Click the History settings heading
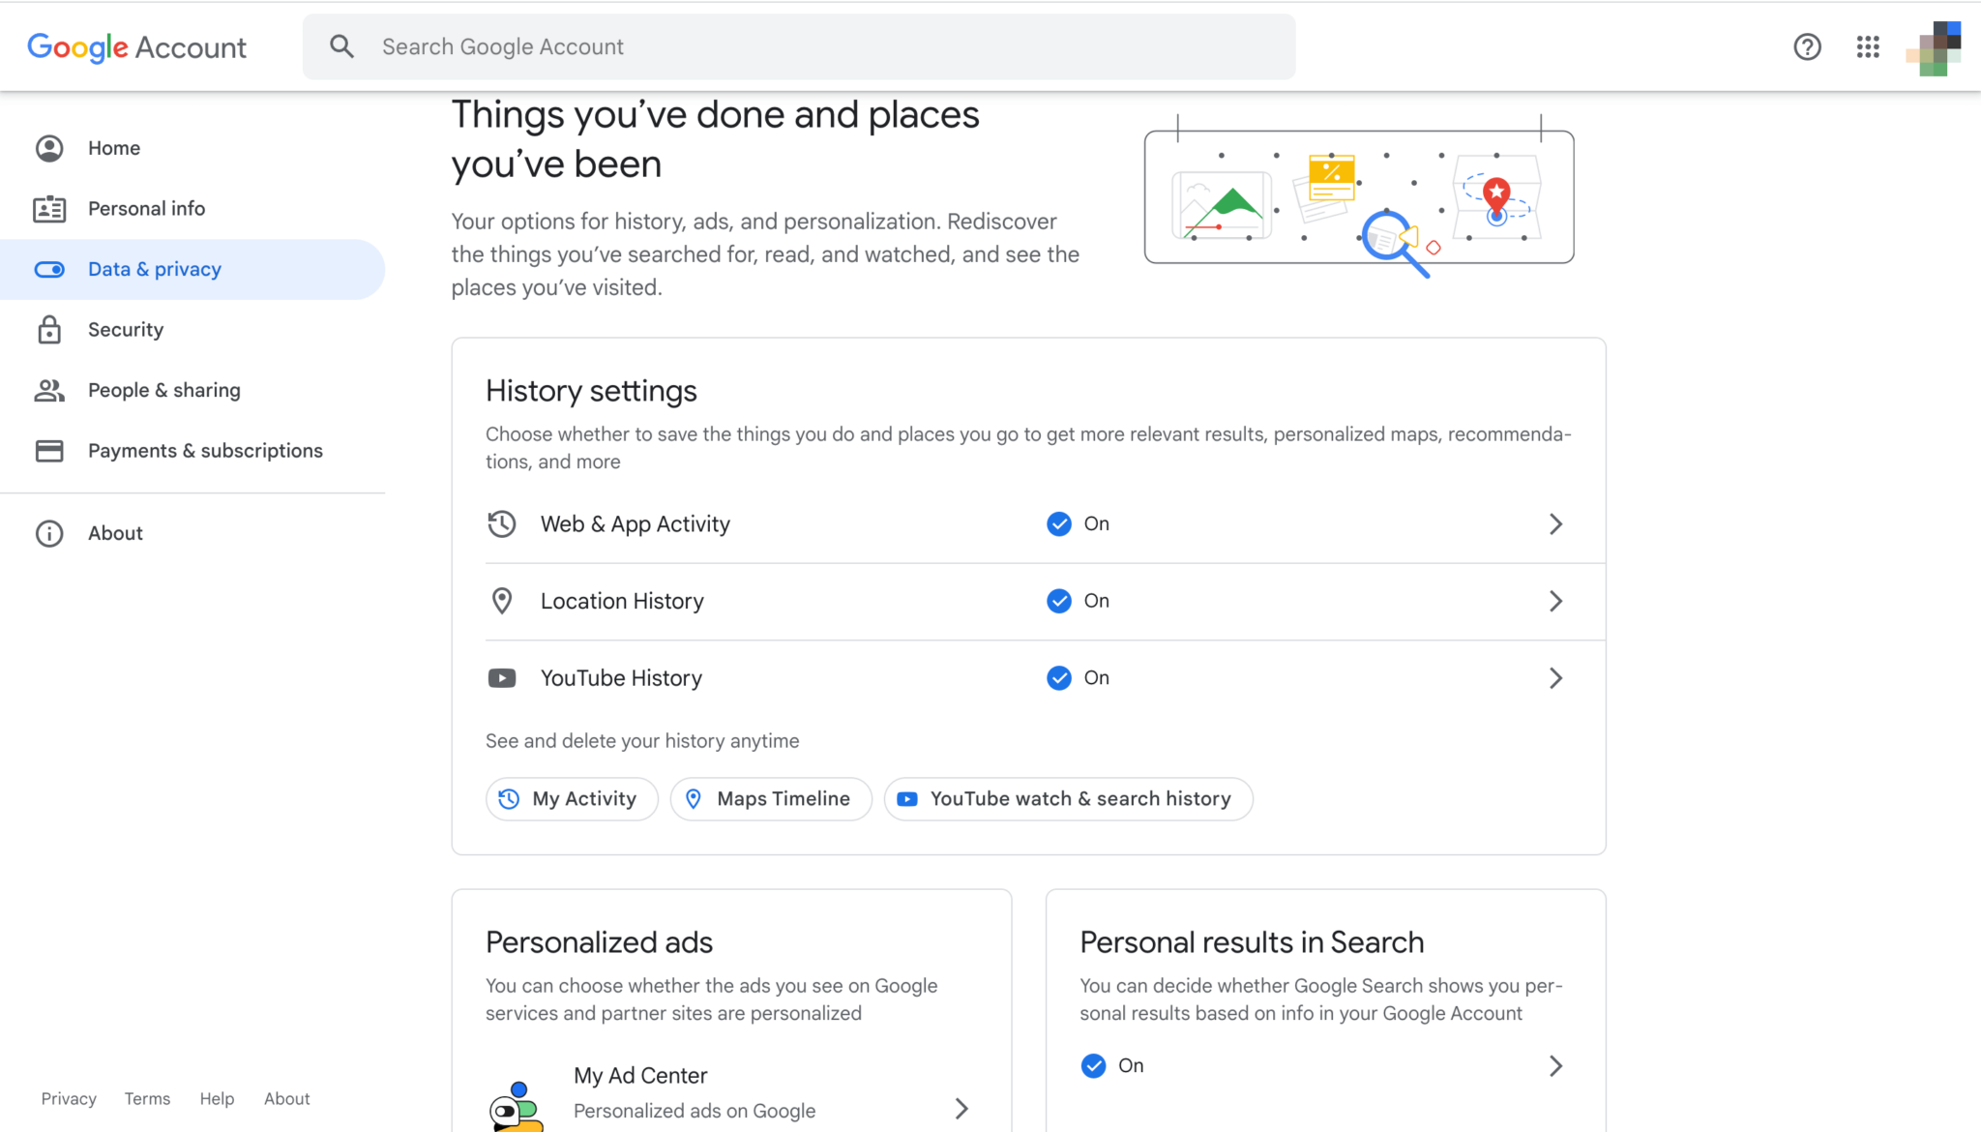This screenshot has height=1132, width=1981. point(591,391)
